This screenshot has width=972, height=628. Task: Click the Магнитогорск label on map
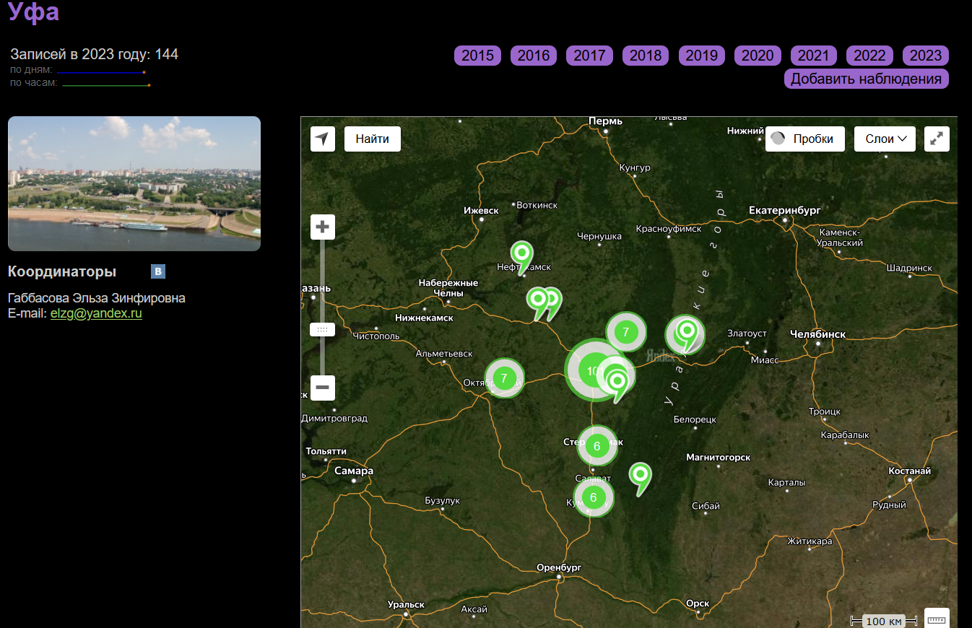[718, 457]
